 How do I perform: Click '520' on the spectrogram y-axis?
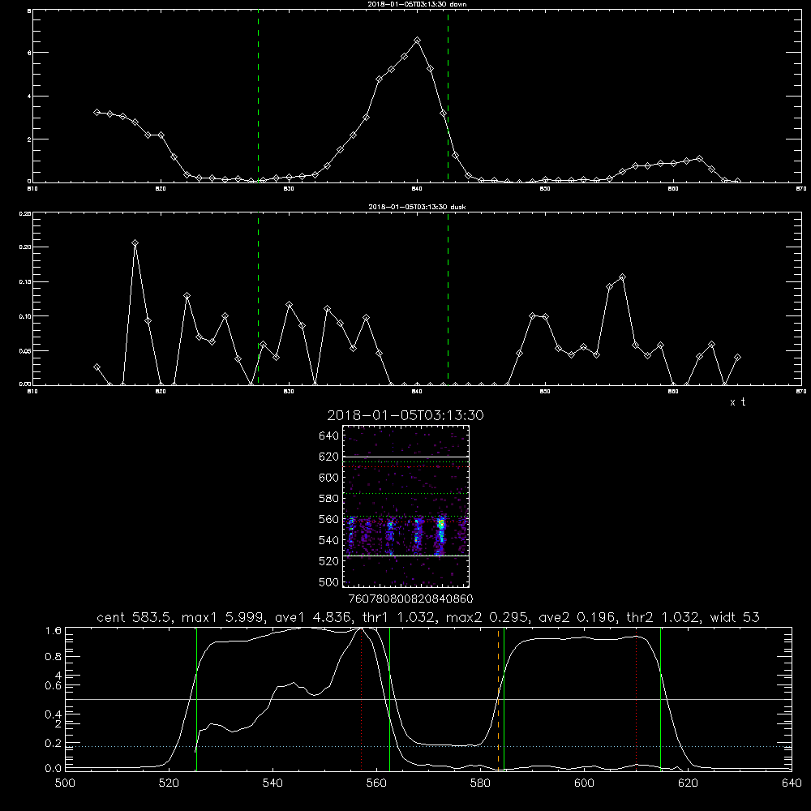click(x=329, y=561)
